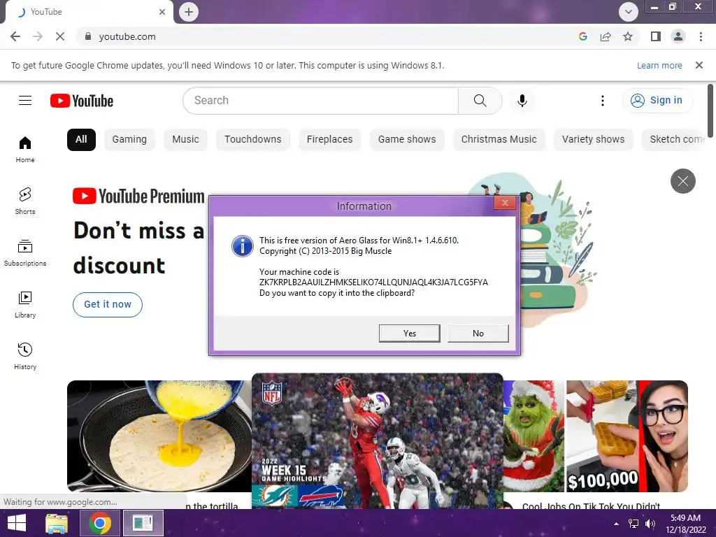This screenshot has height=537, width=716.
Task: Open the NFL Week 15 highlights thumbnail
Action: 378,441
